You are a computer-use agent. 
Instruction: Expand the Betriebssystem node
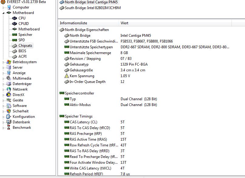3,62
